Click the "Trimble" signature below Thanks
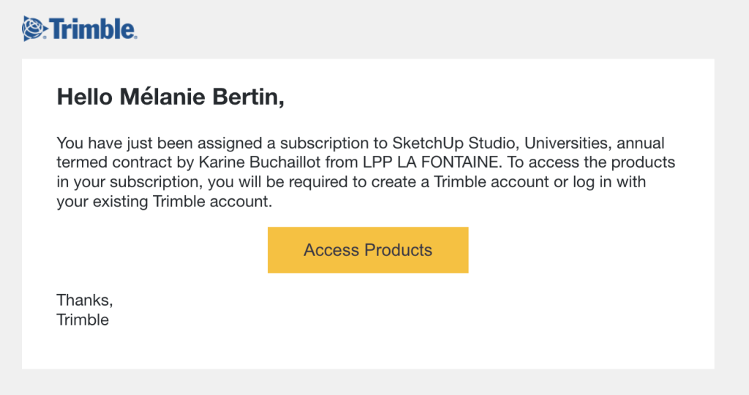 [x=83, y=320]
